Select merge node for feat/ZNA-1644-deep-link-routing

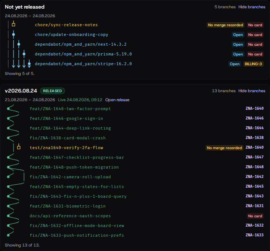pyautogui.click(x=8, y=128)
